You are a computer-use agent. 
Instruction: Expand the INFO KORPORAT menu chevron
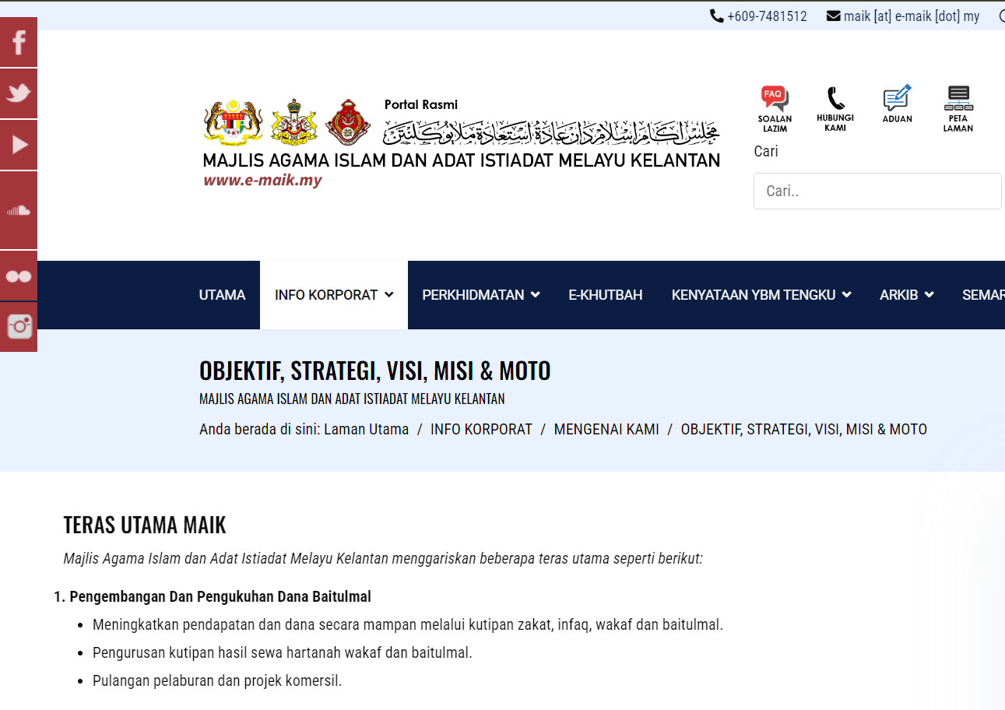pos(389,294)
